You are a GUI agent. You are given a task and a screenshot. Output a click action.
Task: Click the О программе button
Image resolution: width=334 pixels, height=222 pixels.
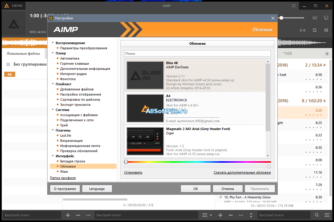(x=65, y=188)
